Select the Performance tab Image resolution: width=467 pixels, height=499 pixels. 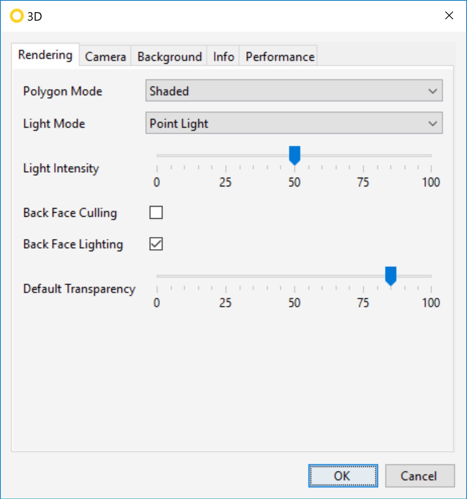(x=279, y=56)
